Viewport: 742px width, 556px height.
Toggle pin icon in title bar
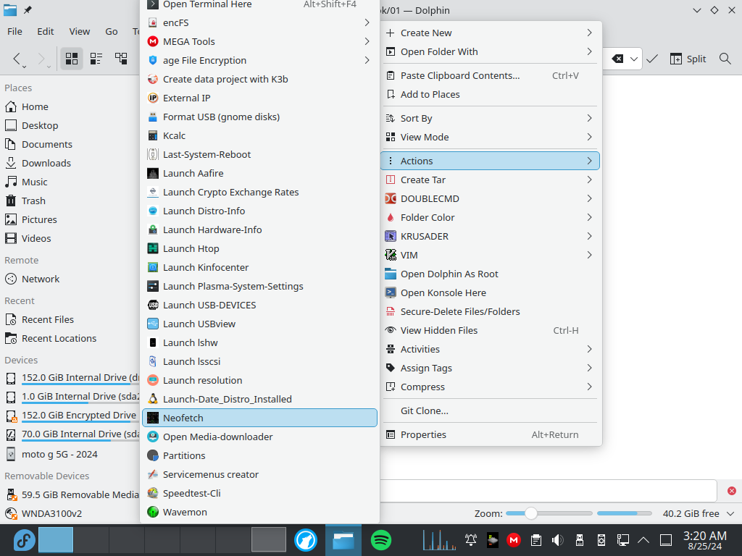tap(28, 10)
